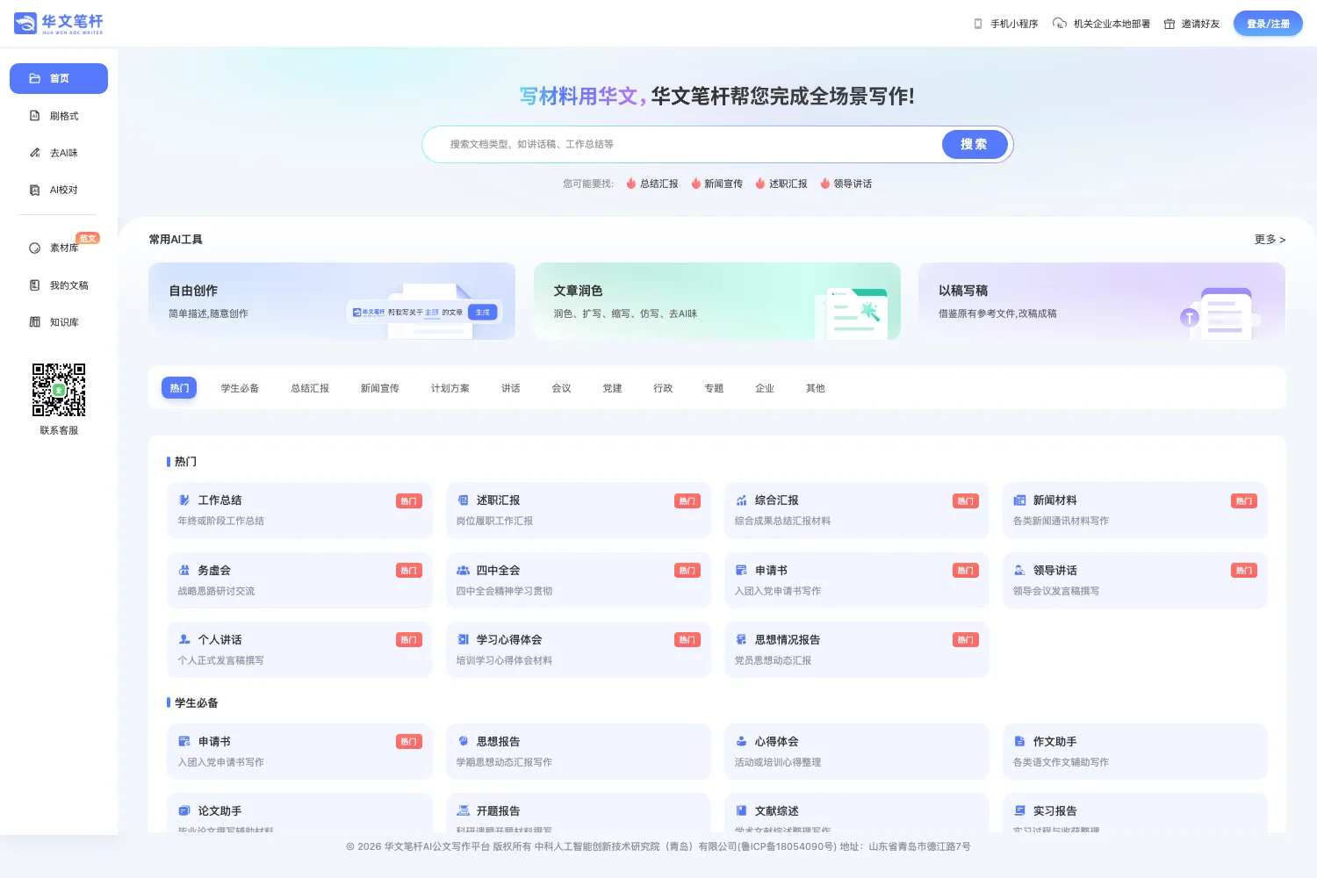
Task: Click the 申请书 icon in 热门 section
Action: point(741,571)
